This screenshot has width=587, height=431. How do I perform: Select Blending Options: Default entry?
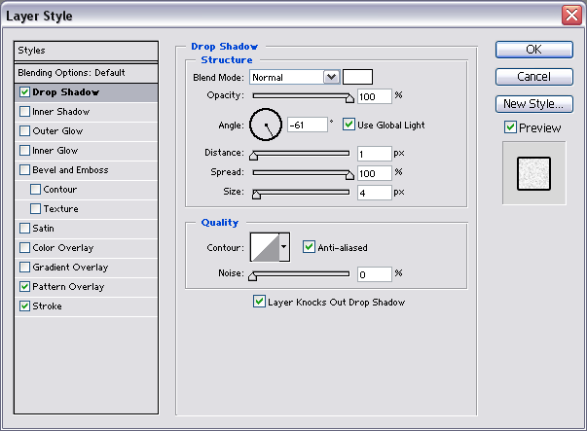pos(86,73)
